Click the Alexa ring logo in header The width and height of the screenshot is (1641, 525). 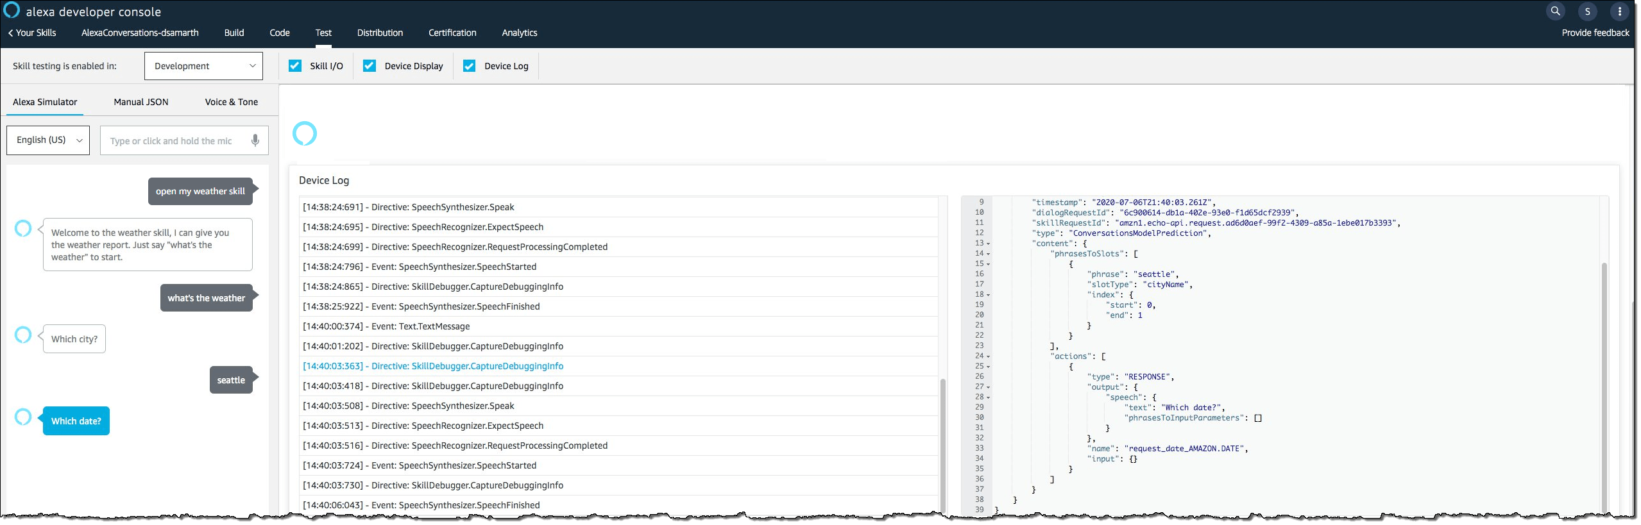(12, 10)
